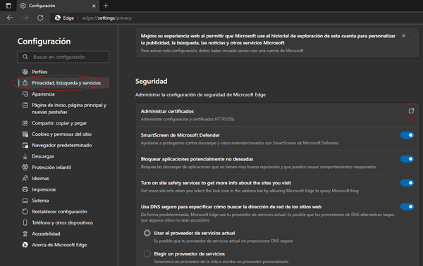Image resolution: width=423 pixels, height=266 pixels.
Task: Select Usar el proveedor de servicios actual
Action: (x=147, y=233)
